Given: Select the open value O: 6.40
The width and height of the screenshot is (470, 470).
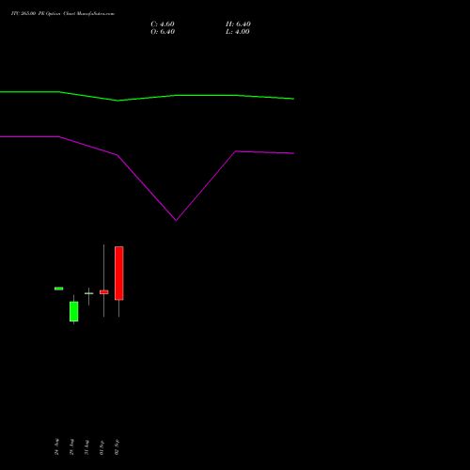Looking at the screenshot, I should click(163, 32).
